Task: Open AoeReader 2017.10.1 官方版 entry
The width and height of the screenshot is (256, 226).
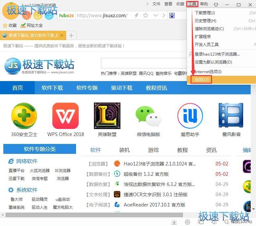Action: [x=154, y=205]
